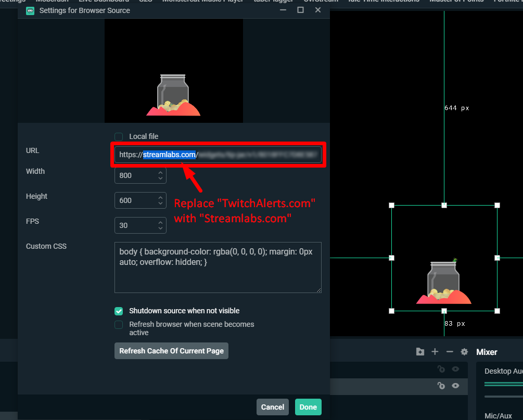Open the Idle Time Interactions tab

(x=384, y=2)
